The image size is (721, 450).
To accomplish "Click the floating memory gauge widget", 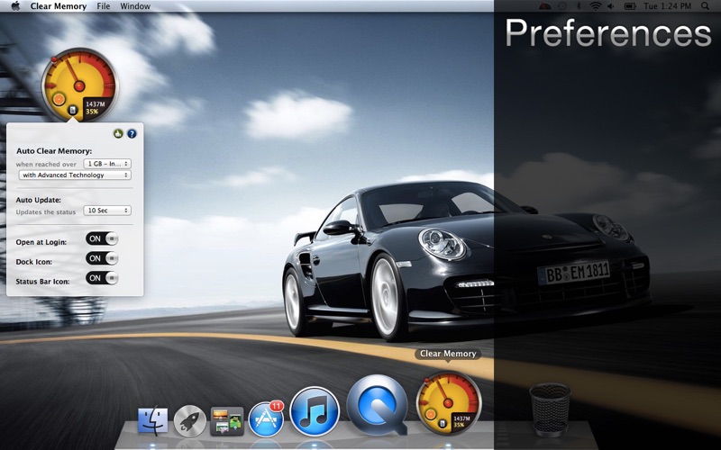I will coord(79,85).
